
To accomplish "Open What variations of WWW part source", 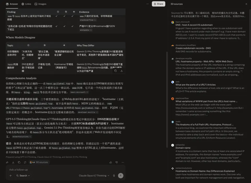I will (x=206, y=101).
